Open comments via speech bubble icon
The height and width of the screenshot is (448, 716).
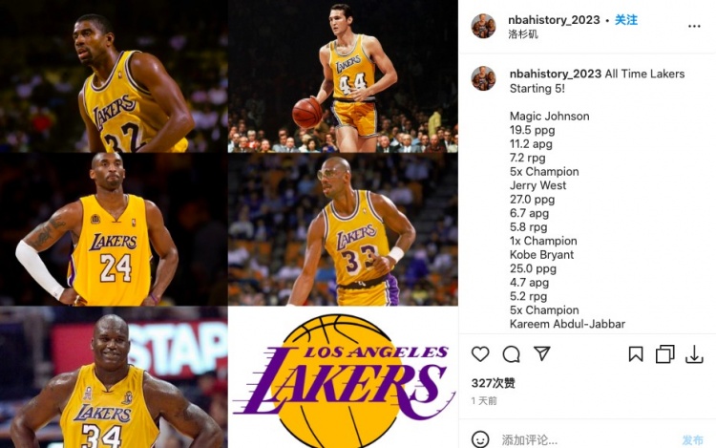511,354
